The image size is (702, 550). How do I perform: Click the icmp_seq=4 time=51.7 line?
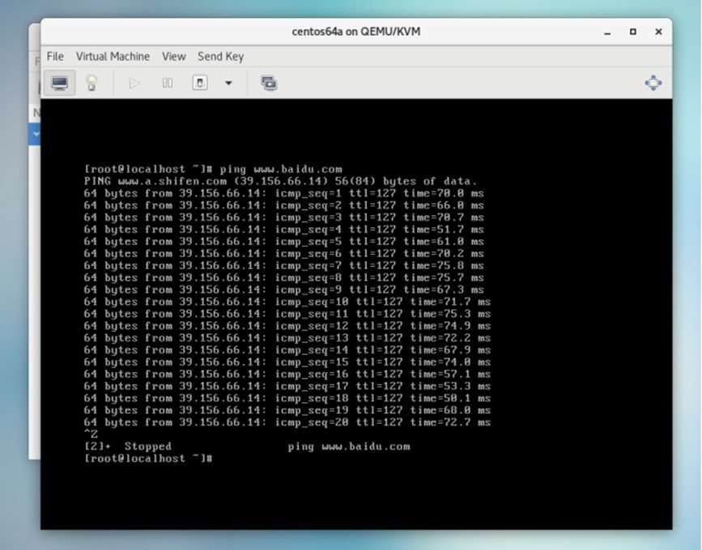pyautogui.click(x=284, y=230)
